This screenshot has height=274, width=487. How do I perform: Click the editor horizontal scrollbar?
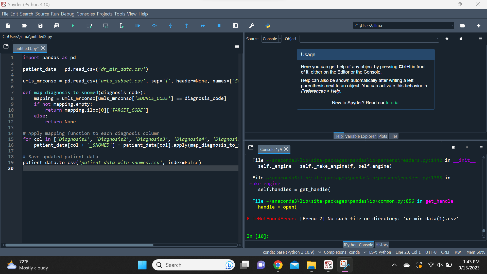pos(79,245)
